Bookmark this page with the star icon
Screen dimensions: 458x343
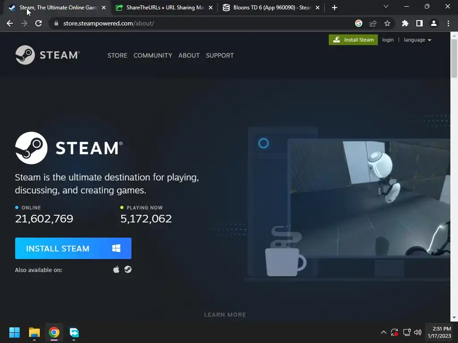coord(387,23)
